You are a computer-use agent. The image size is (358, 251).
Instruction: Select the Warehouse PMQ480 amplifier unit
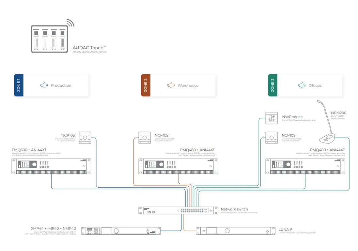pyautogui.click(x=178, y=166)
